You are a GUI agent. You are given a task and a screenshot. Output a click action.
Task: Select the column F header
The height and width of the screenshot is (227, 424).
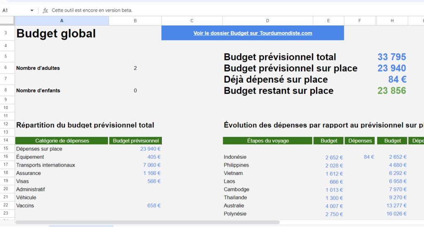coord(360,21)
